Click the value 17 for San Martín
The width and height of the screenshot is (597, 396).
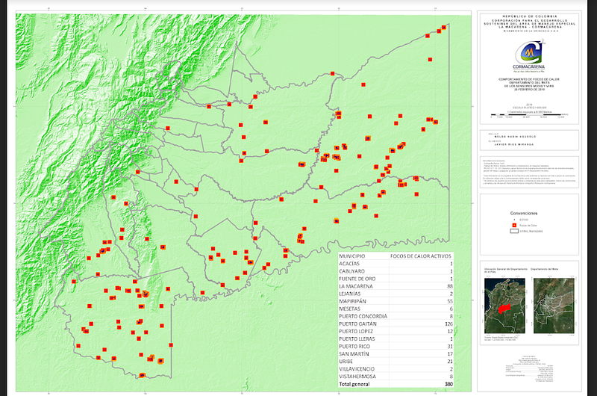pyautogui.click(x=450, y=353)
